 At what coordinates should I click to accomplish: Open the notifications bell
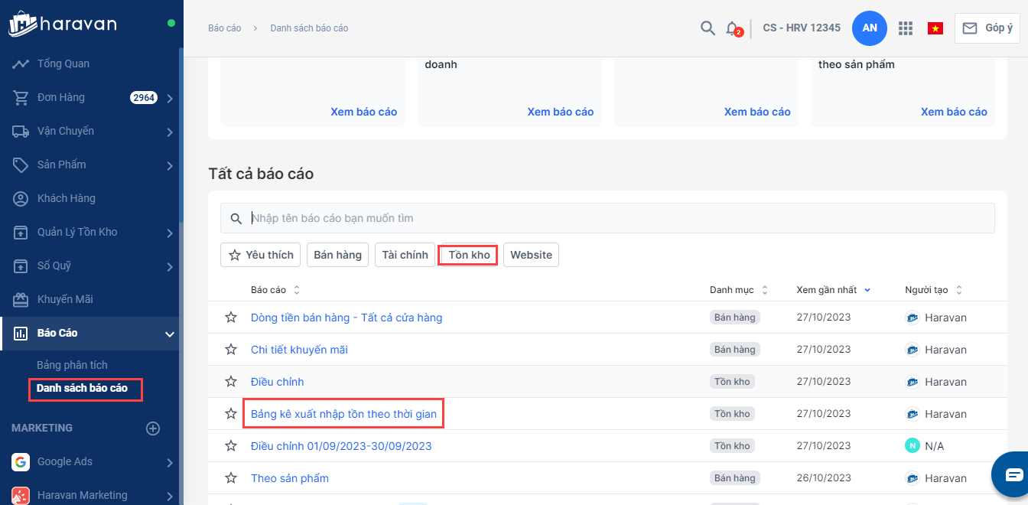coord(732,28)
